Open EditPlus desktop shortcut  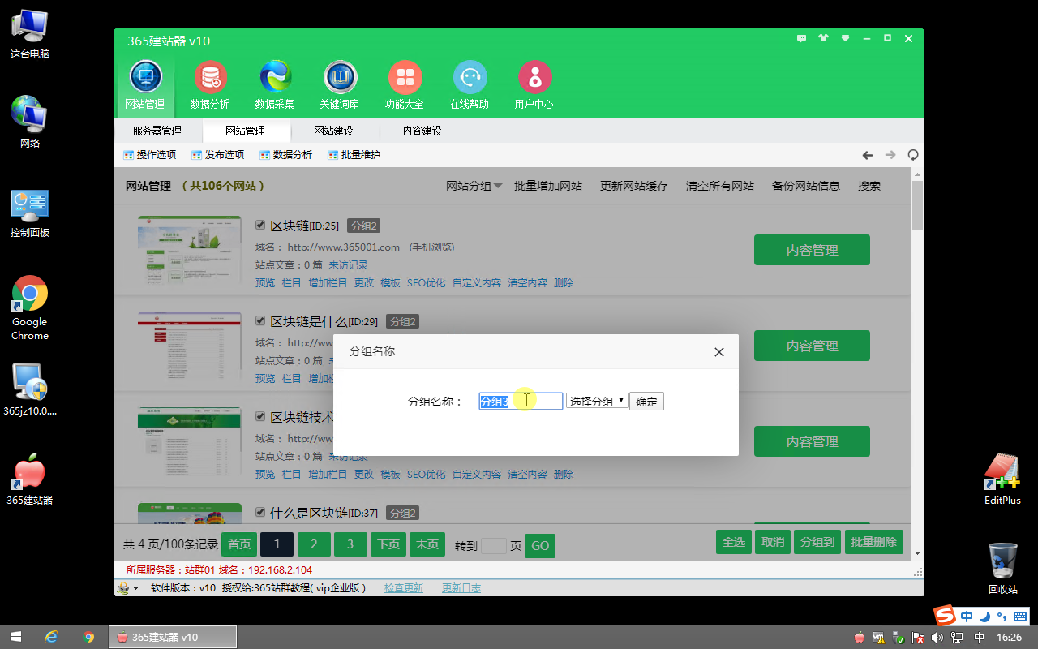[1002, 479]
